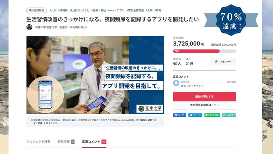Viewport: 273px width, 154px height.
Task: Click the #医療・福祉 hashtag
Action: coord(99,10)
